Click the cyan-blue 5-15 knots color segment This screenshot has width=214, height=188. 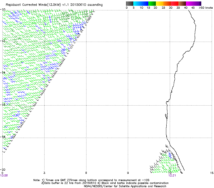pyautogui.click(x=141, y=3)
